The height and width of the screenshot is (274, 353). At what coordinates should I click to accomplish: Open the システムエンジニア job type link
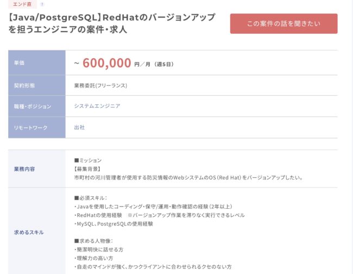(x=97, y=106)
